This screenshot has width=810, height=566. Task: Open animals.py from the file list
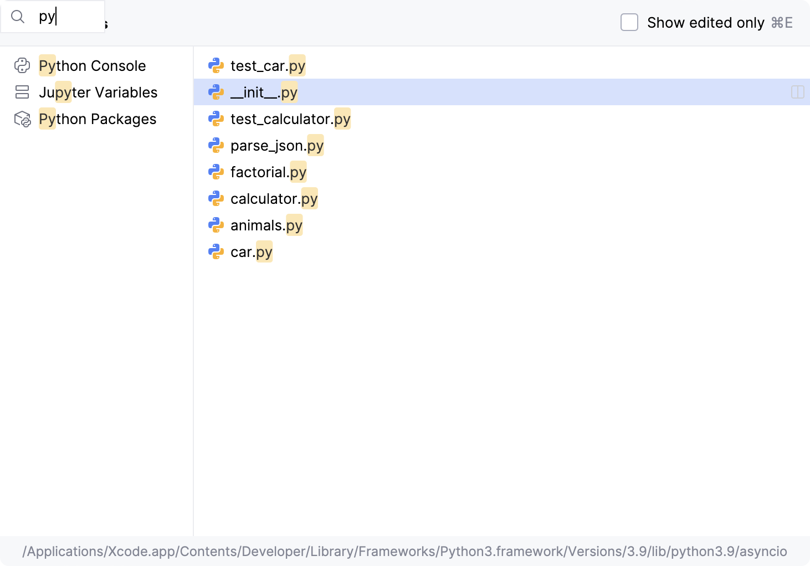[266, 225]
